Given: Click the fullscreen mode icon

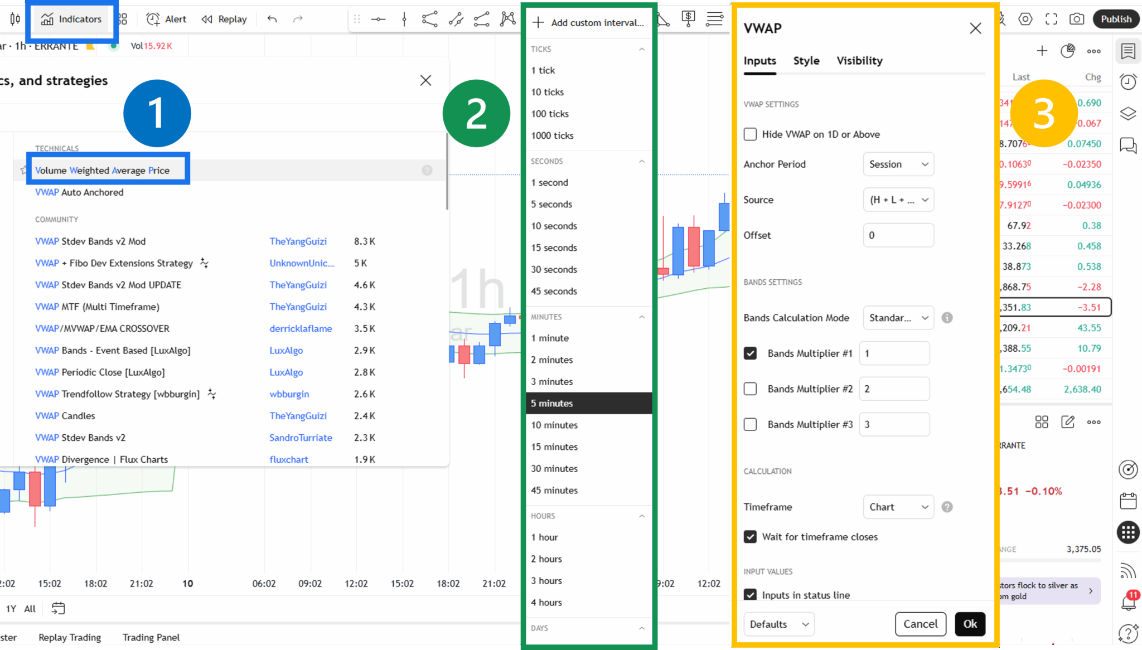Looking at the screenshot, I should click(1051, 19).
